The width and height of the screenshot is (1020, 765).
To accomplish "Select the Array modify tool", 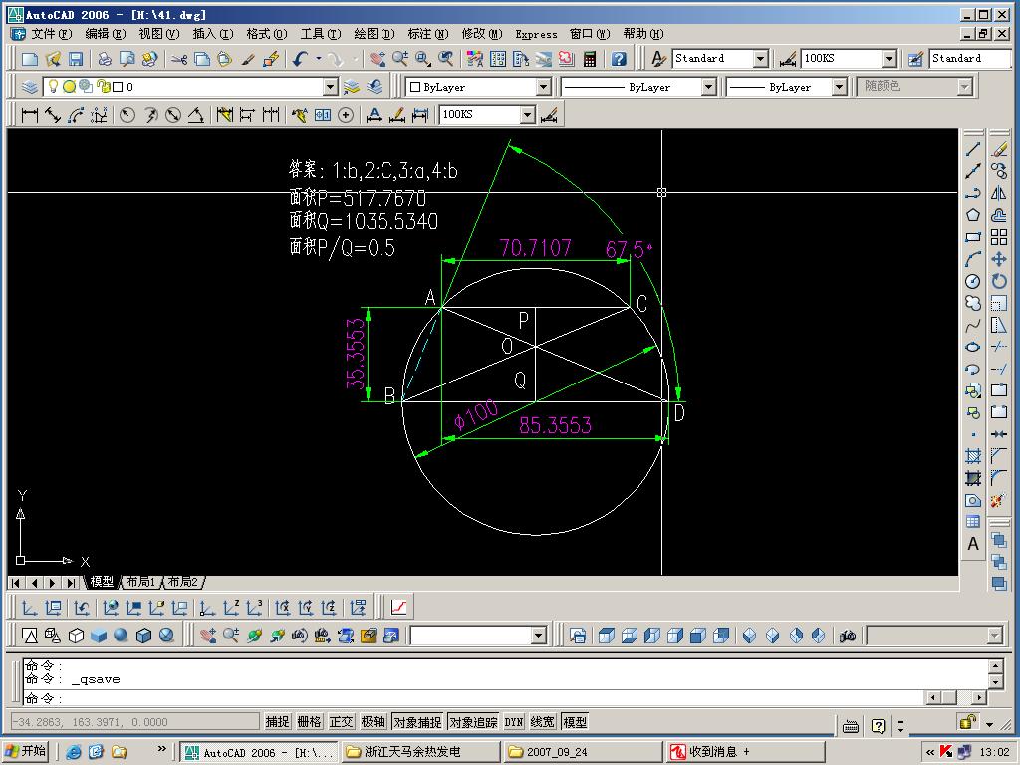I will coord(999,237).
